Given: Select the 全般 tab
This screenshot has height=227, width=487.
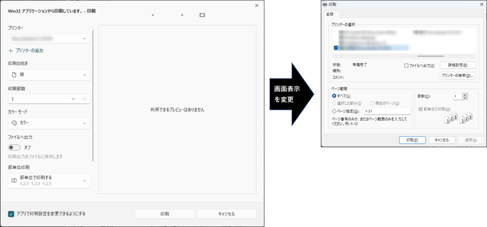Looking at the screenshot, I should coord(331,14).
